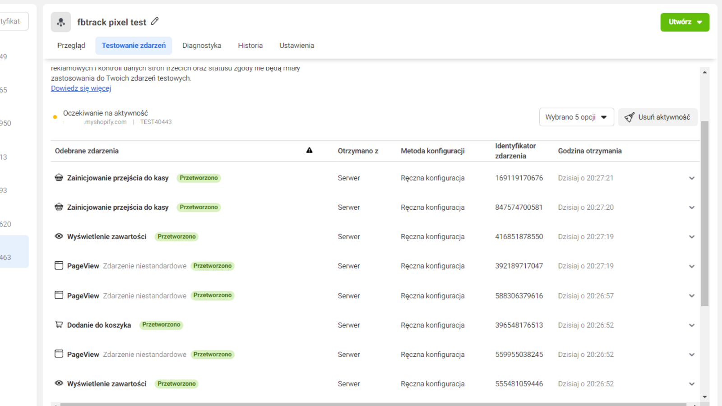Screen dimensions: 722x406
Task: Click eye icon of event 555481059446
Action: 59,383
